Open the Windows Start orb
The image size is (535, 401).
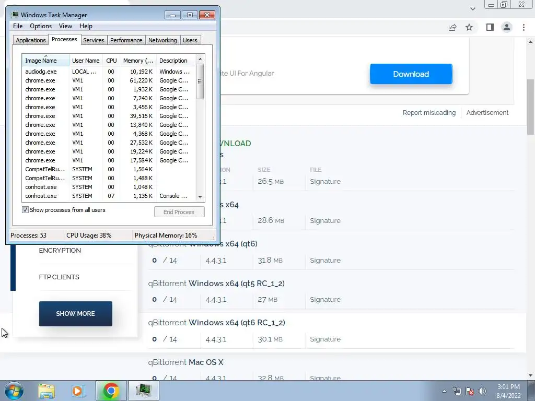pos(14,391)
